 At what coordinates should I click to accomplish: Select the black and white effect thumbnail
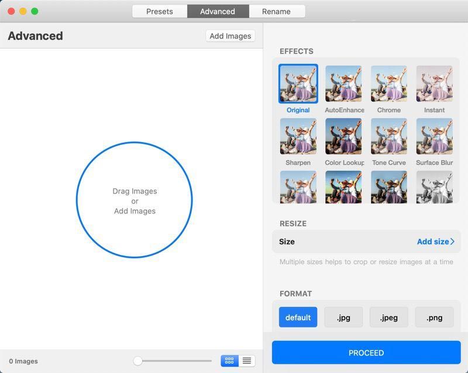[x=434, y=187]
